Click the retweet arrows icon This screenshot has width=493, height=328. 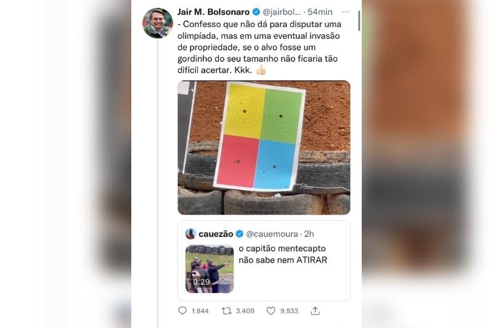click(x=226, y=311)
